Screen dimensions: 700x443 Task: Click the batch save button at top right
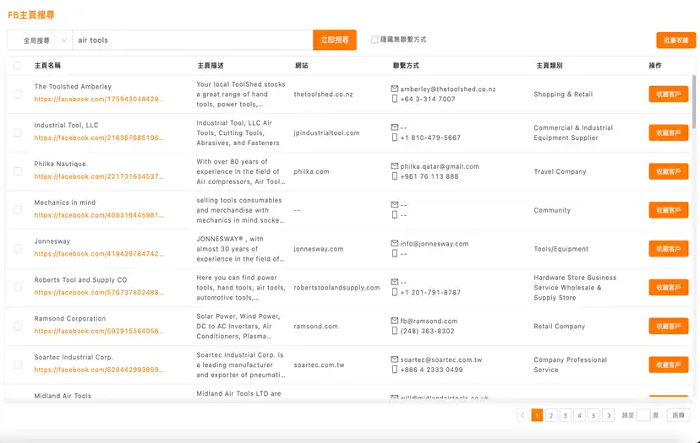pos(675,41)
